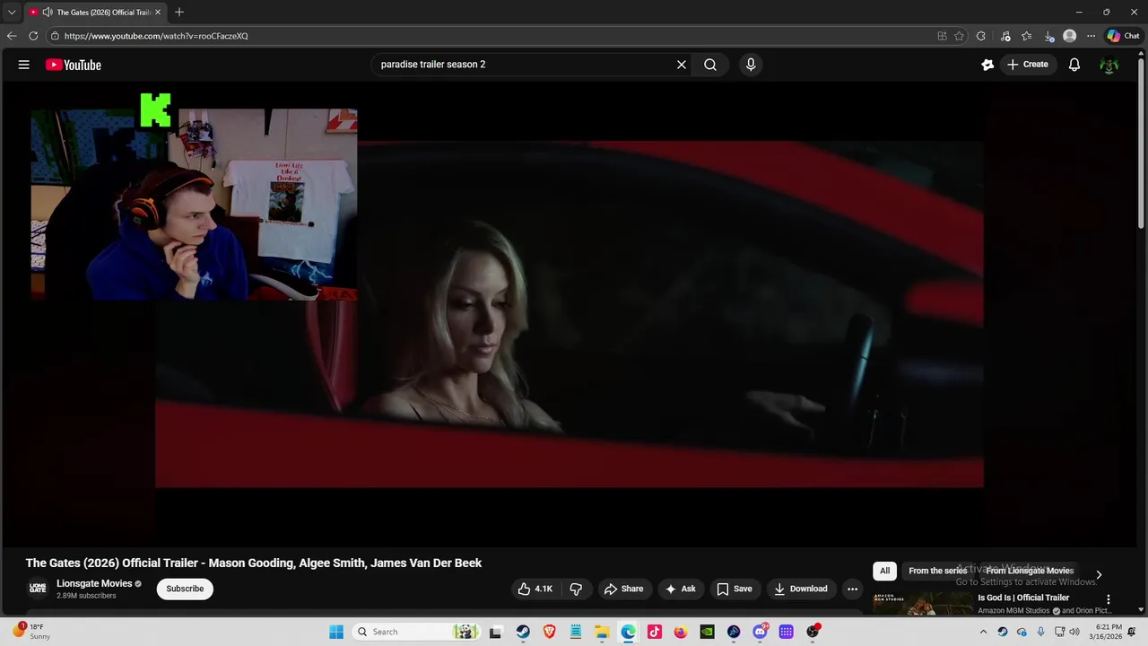Mute the tab via speaker icon
The height and width of the screenshot is (646, 1148).
point(47,13)
